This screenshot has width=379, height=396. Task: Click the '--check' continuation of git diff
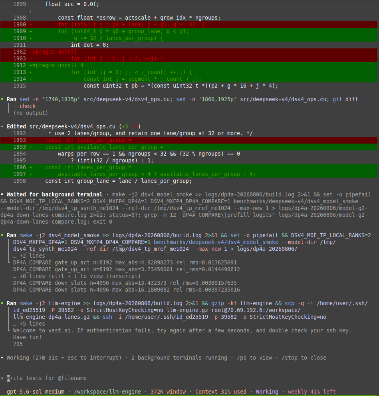click(x=24, y=106)
